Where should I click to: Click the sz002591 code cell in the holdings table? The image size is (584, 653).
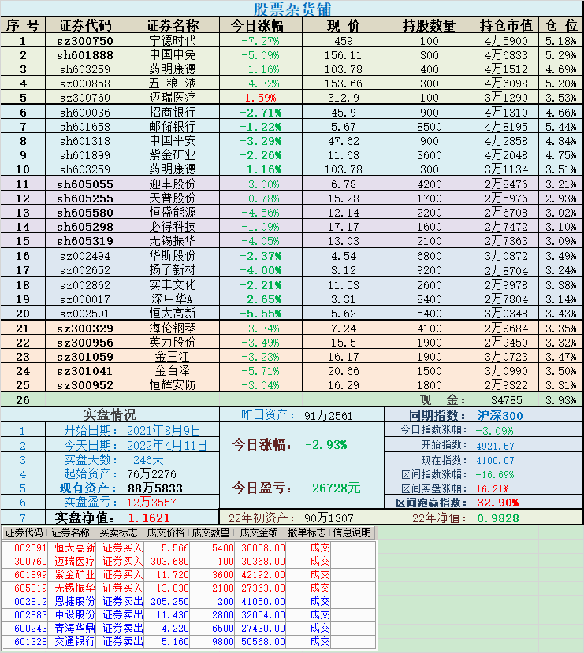85,314
